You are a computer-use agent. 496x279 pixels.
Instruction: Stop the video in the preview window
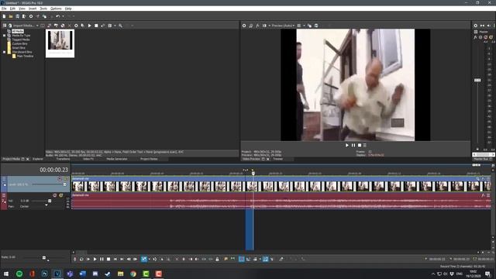click(x=360, y=145)
